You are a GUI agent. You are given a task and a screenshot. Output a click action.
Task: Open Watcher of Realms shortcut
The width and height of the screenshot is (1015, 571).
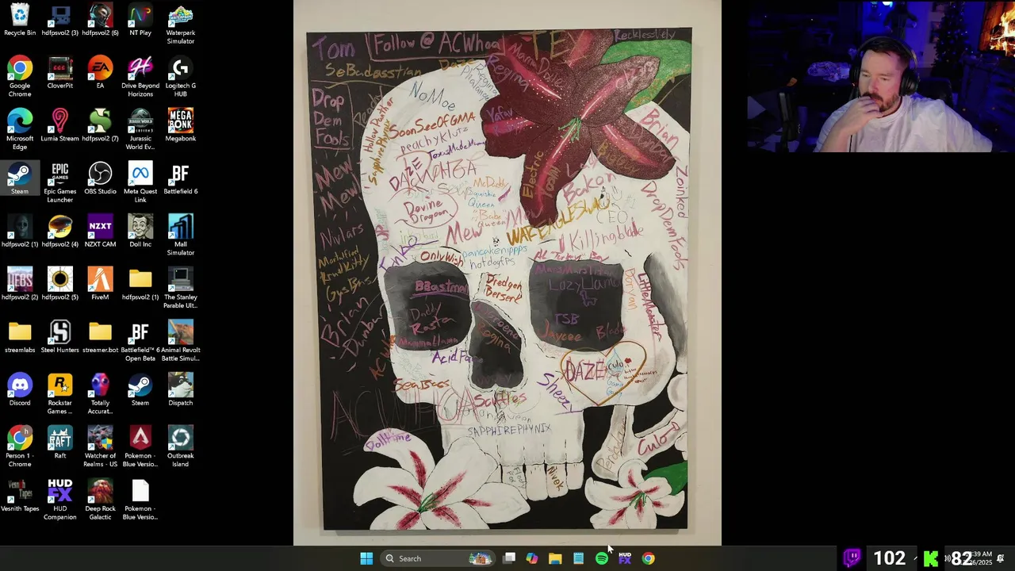pyautogui.click(x=100, y=447)
